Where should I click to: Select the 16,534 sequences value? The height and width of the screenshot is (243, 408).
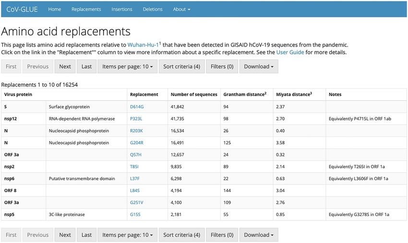[x=178, y=131]
